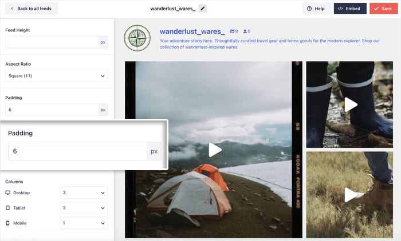Play the rain boots video

click(351, 105)
